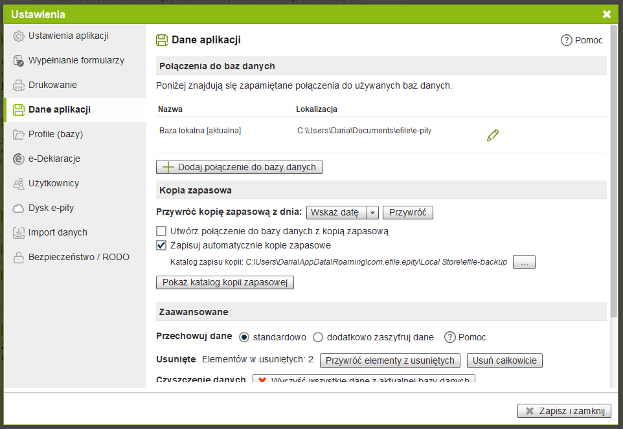
Task: Select the dodatkowo zaszyfruj dane radio option
Action: pyautogui.click(x=318, y=337)
